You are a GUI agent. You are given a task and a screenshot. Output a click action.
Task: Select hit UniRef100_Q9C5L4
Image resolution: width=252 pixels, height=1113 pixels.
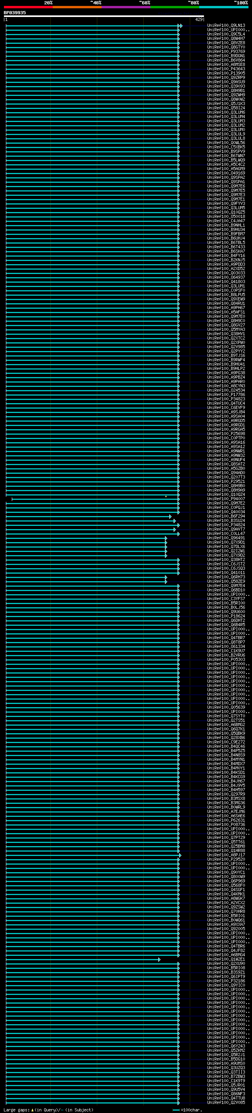click(226, 34)
